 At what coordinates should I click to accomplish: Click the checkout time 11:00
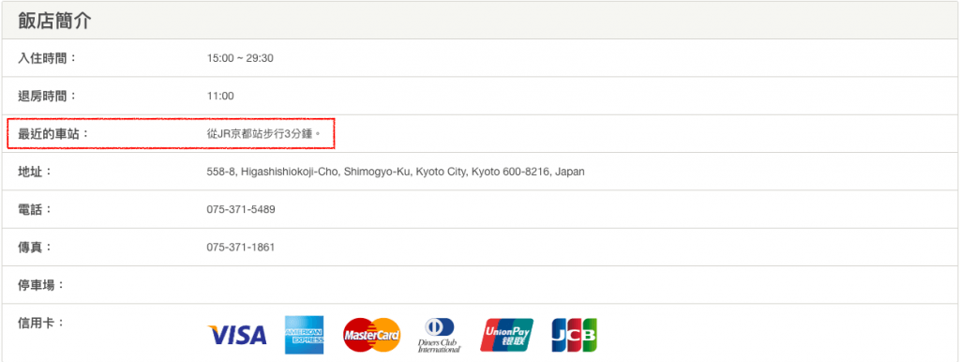click(220, 97)
